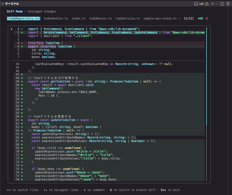Select the sample-api-stack.ts file tab
Screen dimensions: 232x195
160,18
